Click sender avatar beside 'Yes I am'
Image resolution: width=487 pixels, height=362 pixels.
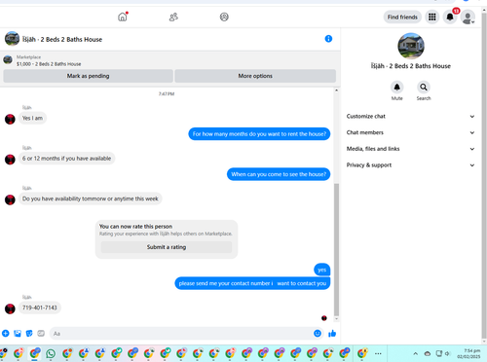point(10,119)
